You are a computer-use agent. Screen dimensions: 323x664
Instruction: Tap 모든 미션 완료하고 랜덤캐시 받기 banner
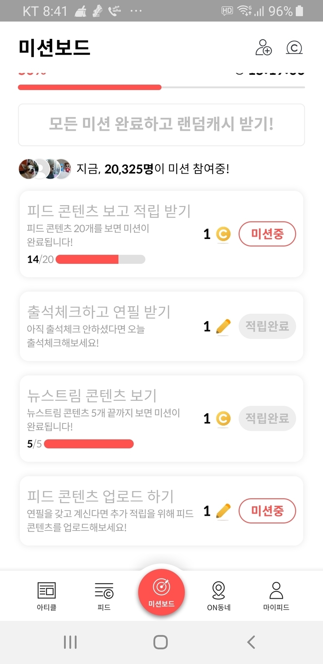click(161, 125)
